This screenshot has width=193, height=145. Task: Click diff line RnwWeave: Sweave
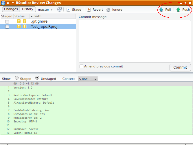[x=26, y=129]
